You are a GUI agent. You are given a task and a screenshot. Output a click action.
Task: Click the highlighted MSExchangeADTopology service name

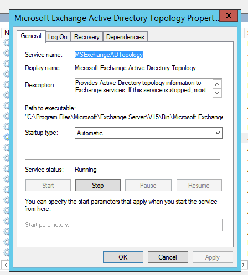coord(109,55)
